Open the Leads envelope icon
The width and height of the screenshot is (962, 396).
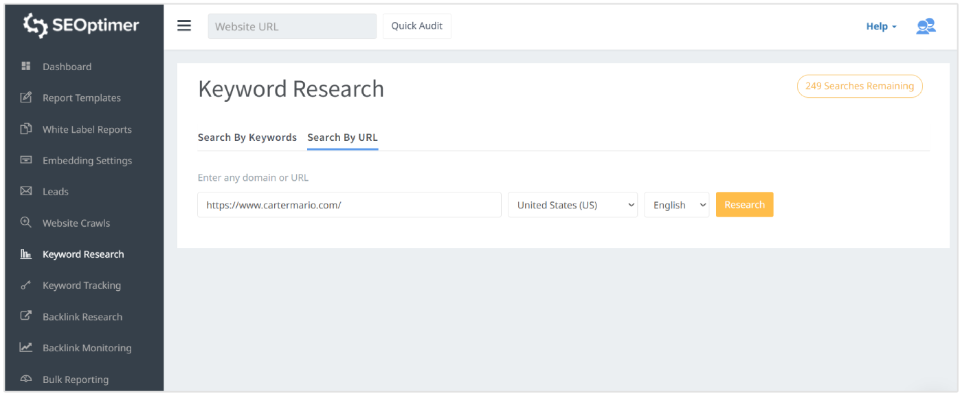coord(25,191)
